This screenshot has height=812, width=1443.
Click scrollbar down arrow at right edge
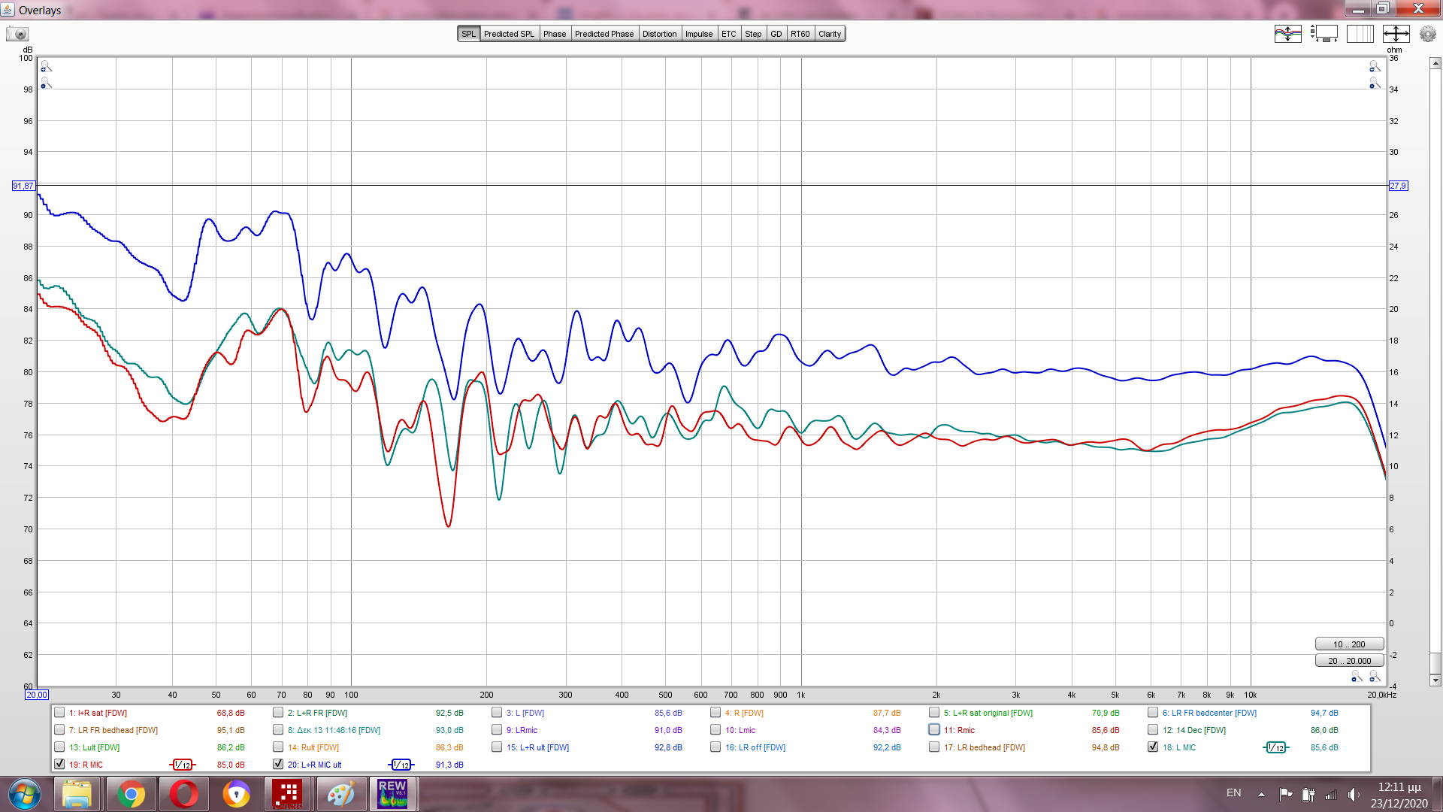(1435, 680)
